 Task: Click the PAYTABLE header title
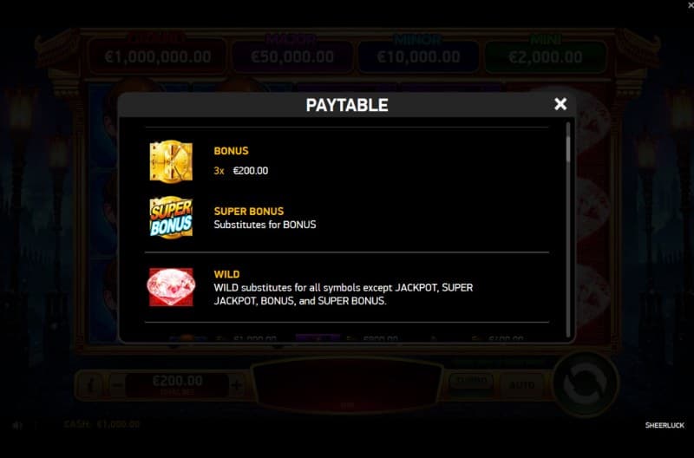[x=347, y=105]
